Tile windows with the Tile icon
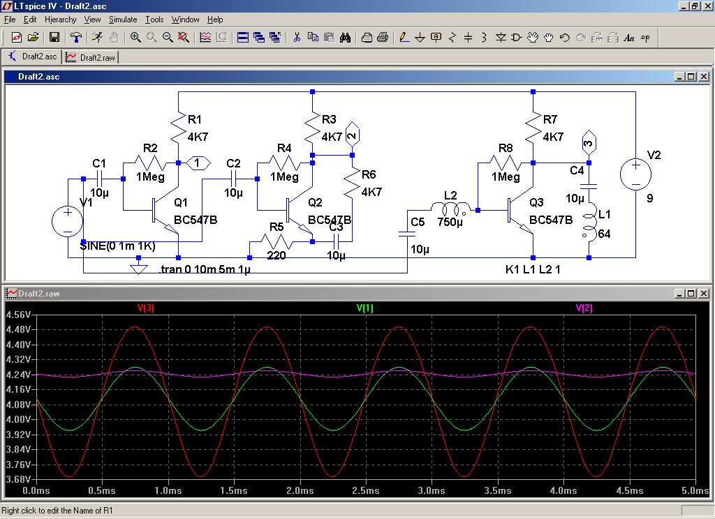Screen dimensions: 715x519 point(243,38)
